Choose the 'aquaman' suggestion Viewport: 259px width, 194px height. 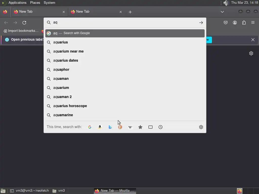coord(125,79)
